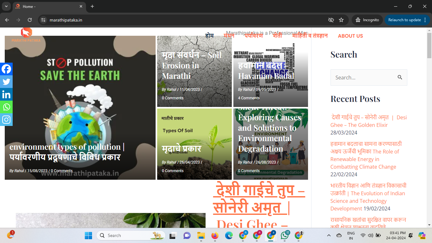Open the tab search dropdown
Viewport: 432px width, 243px height.
pos(6,6)
